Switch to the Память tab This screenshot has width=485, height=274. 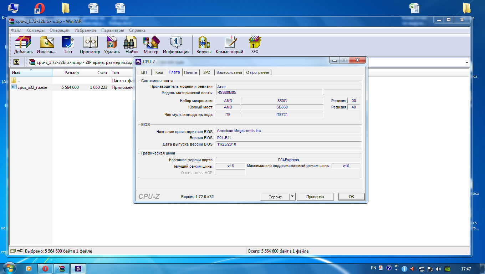(x=191, y=72)
